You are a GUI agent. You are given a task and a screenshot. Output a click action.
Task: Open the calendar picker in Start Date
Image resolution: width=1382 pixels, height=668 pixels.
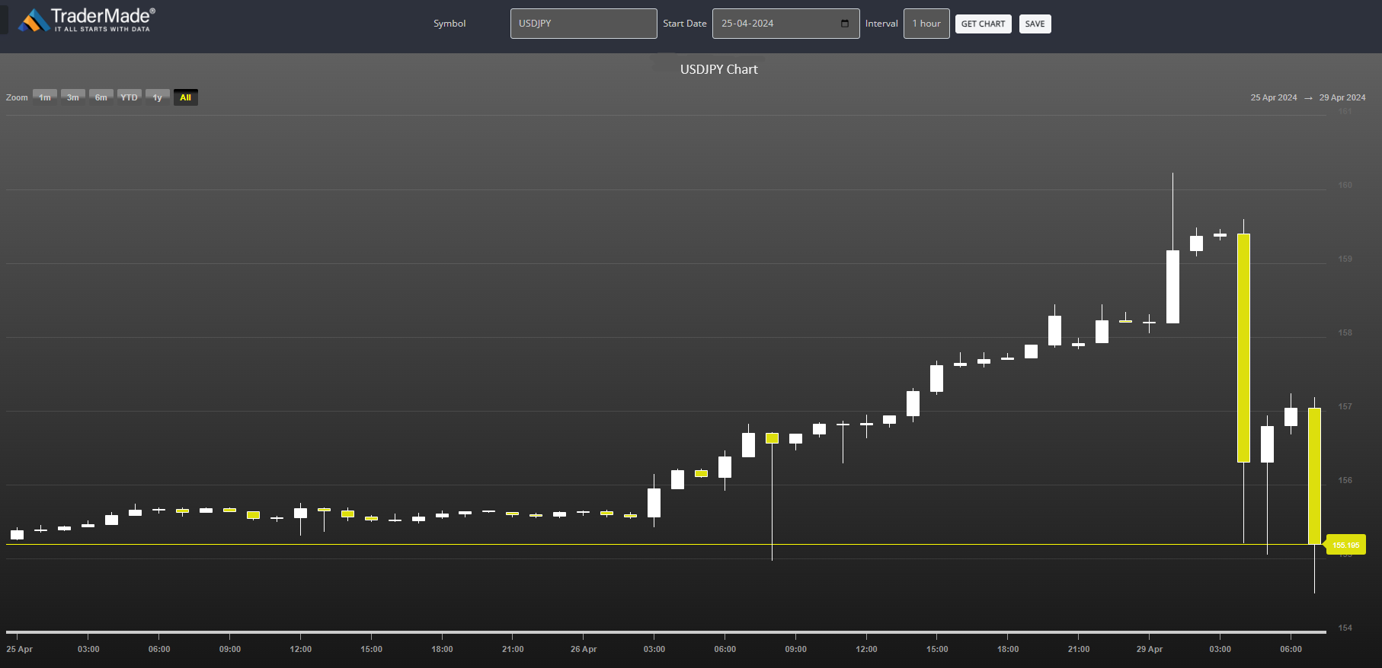coord(844,24)
